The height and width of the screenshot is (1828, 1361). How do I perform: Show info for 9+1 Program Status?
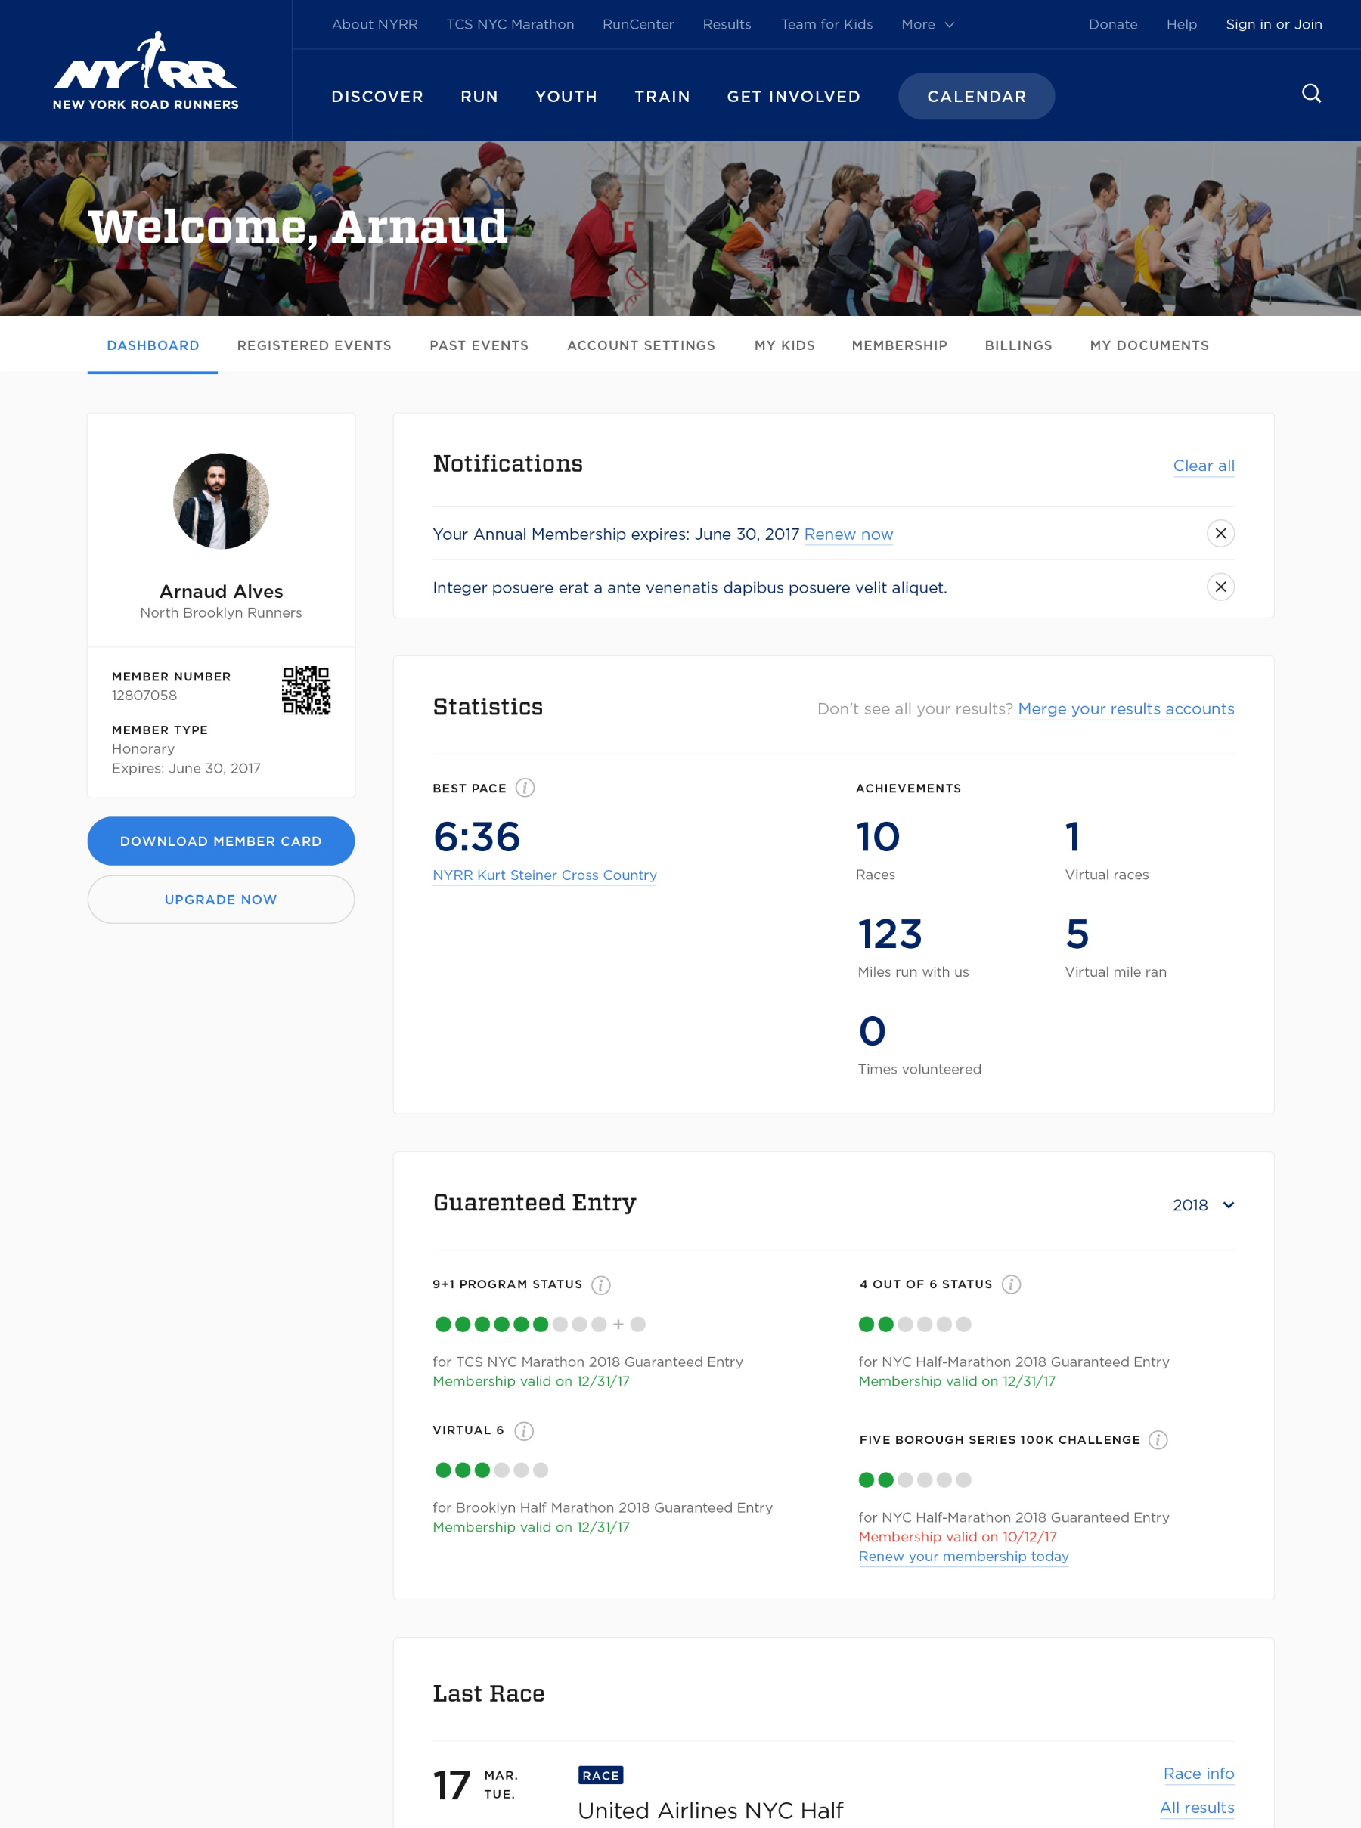pyautogui.click(x=600, y=1285)
